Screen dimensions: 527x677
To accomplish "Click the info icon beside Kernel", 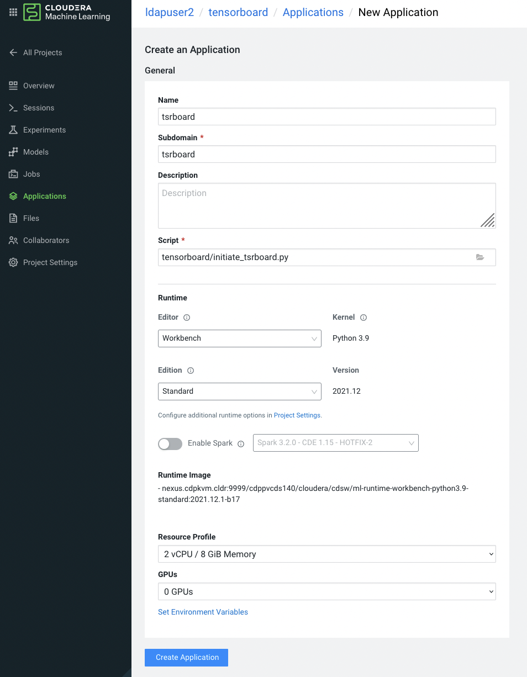I will pyautogui.click(x=363, y=318).
